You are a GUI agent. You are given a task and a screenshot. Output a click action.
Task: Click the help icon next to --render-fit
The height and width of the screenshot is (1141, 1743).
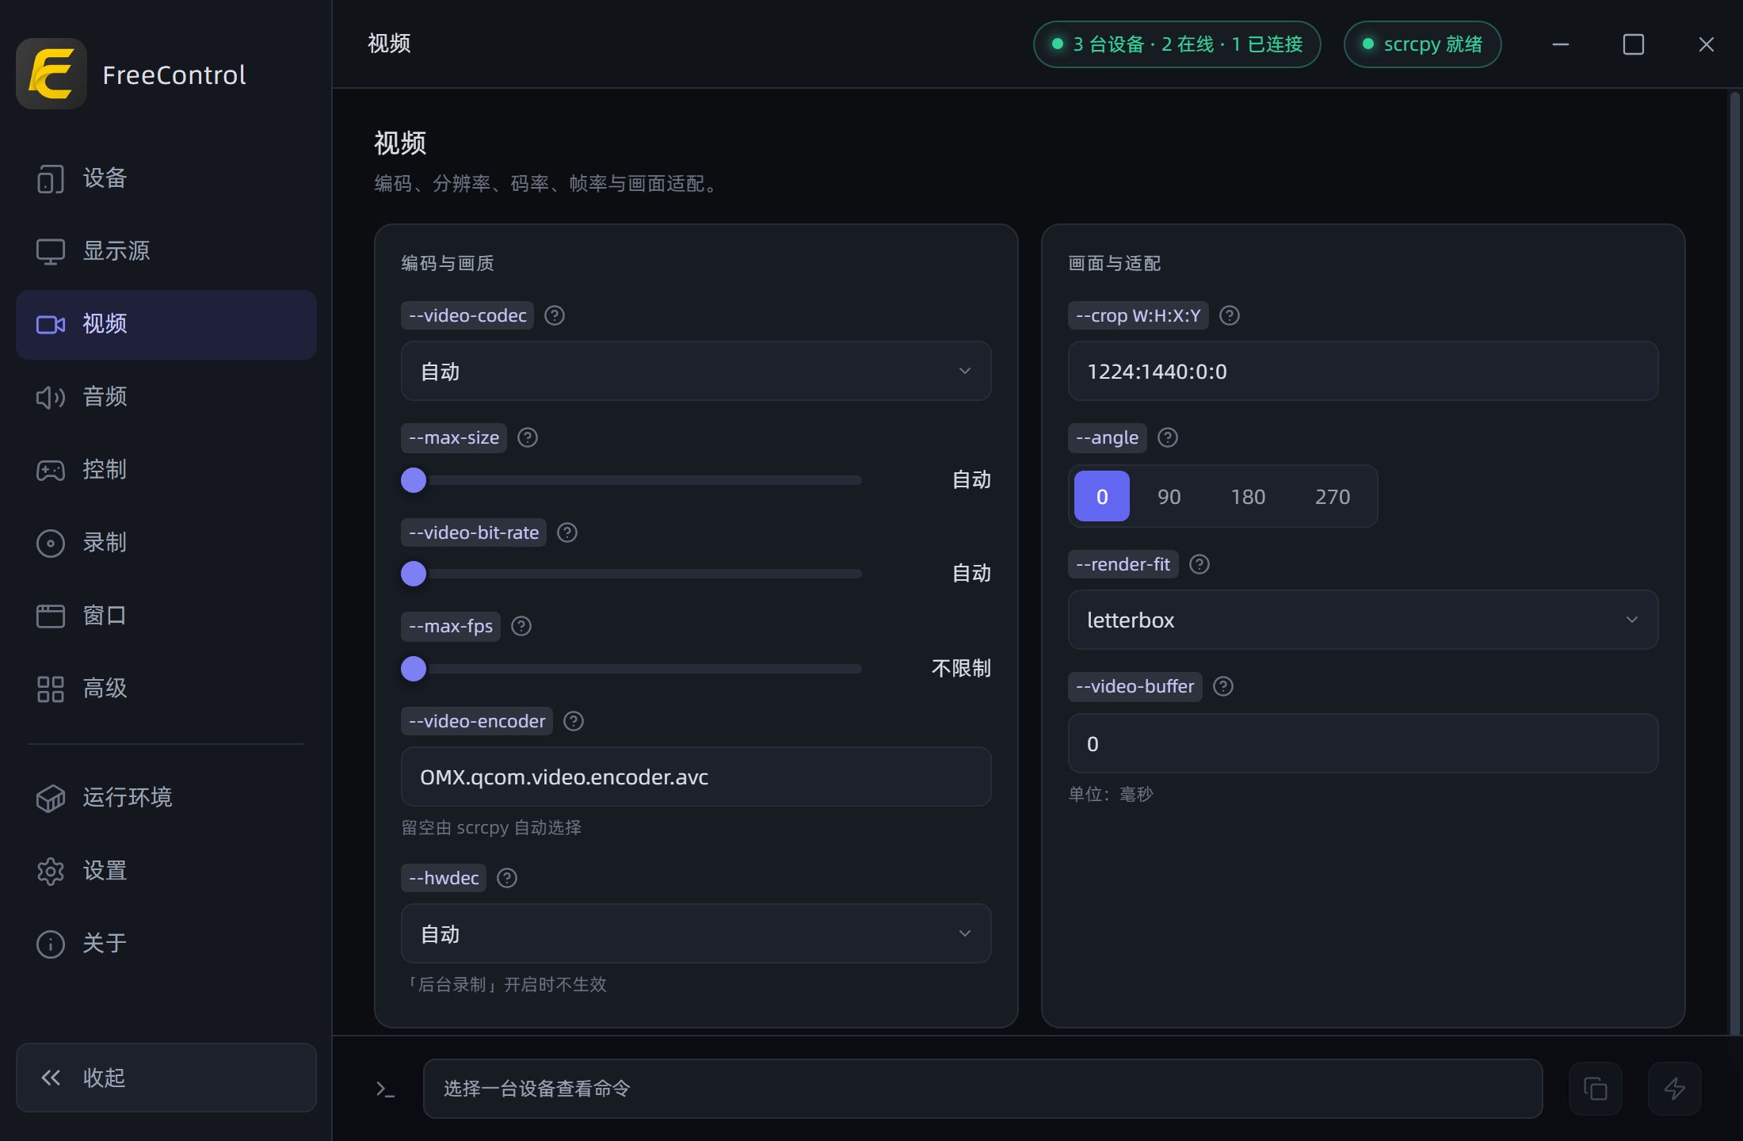point(1200,564)
